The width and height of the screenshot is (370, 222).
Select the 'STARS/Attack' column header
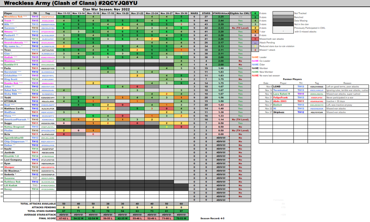tap(221, 13)
